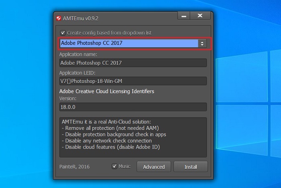Image resolution: width=281 pixels, height=188 pixels.
Task: Click the 'Application LEID:' label
Action: point(77,73)
